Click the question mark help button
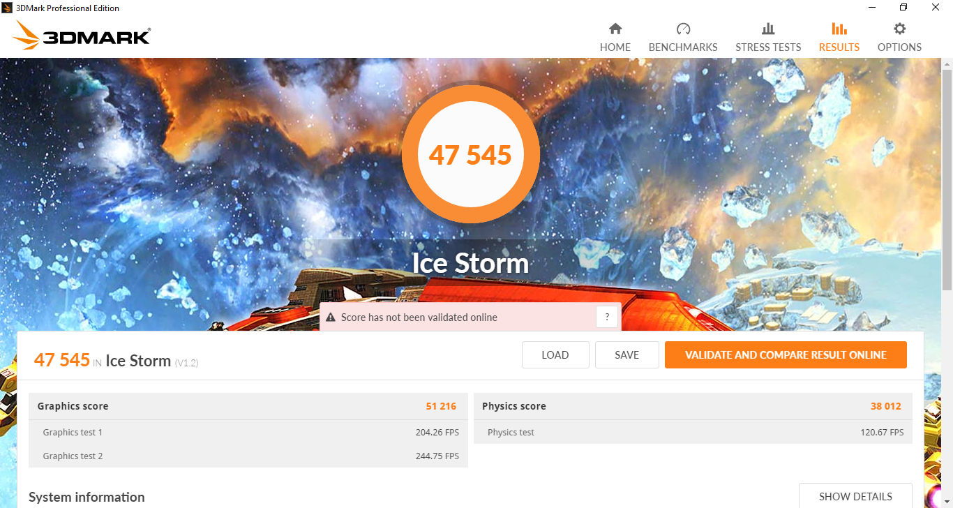 pos(607,317)
